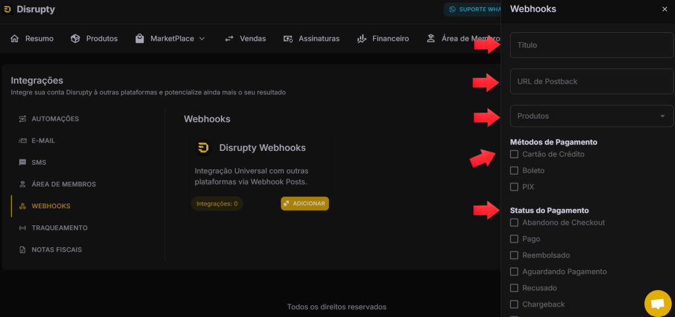Open the yellow chat support bubble

click(657, 303)
